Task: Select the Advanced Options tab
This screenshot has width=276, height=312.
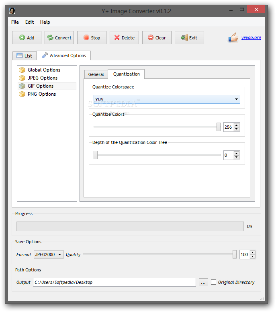Action: coord(63,55)
